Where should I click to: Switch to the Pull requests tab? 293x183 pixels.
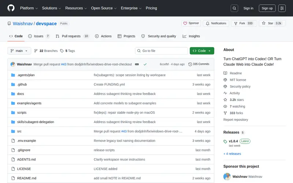(x=72, y=36)
